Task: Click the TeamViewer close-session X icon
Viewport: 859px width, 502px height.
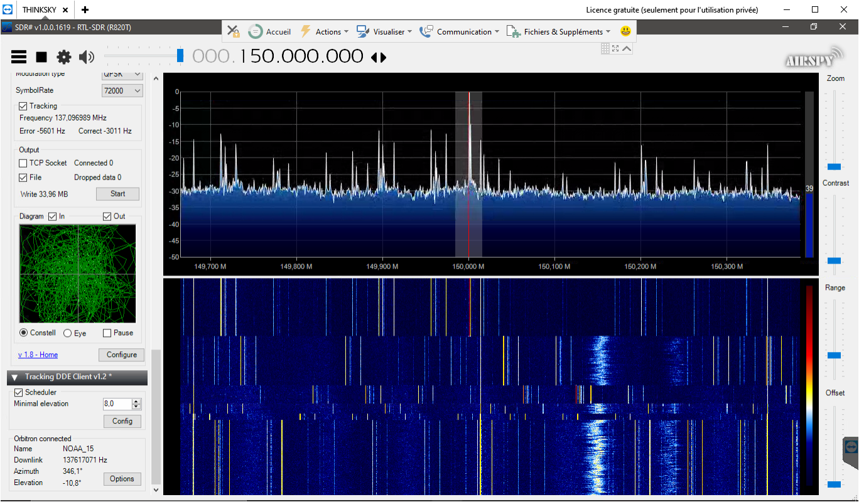Action: click(233, 31)
